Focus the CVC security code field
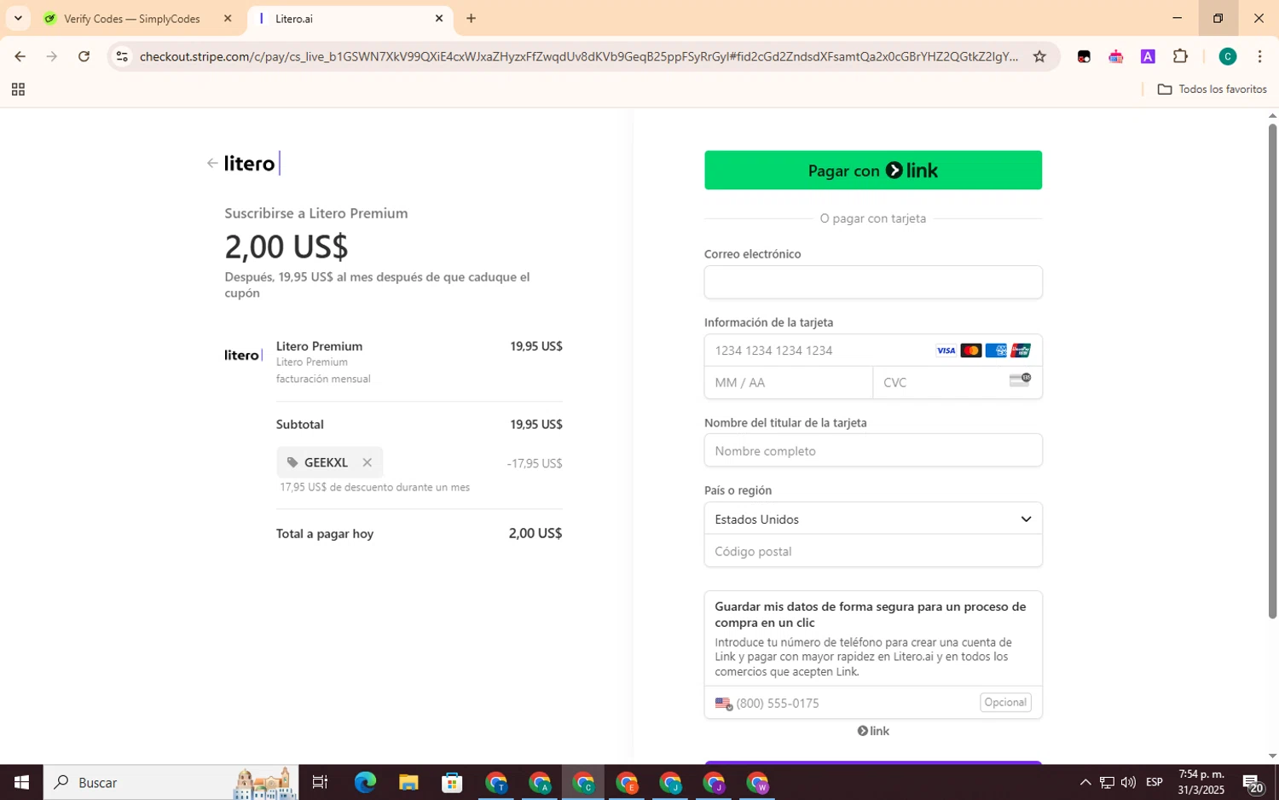This screenshot has width=1279, height=800. [x=958, y=383]
